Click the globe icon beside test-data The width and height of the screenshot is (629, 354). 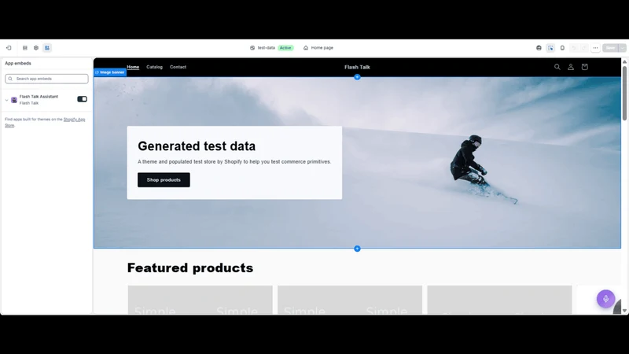pos(252,48)
